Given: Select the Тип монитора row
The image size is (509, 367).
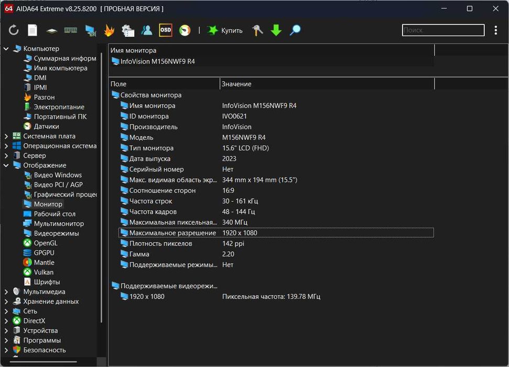Looking at the screenshot, I should point(276,148).
